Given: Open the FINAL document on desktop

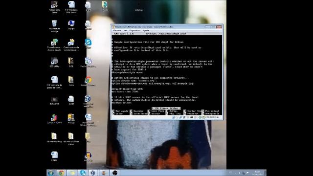Looking at the screenshot, I should (54, 156).
